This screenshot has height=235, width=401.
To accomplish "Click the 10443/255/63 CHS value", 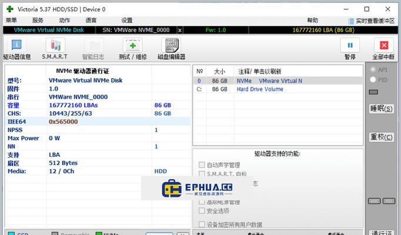I will coord(71,113).
